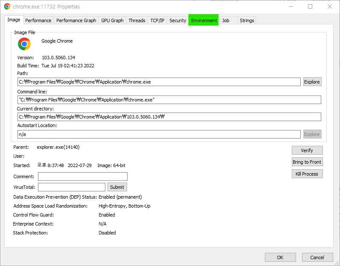Click the build time 'Tue Jul 19 02:41:23 2022'
This screenshot has height=266, width=340.
pyautogui.click(x=68, y=66)
